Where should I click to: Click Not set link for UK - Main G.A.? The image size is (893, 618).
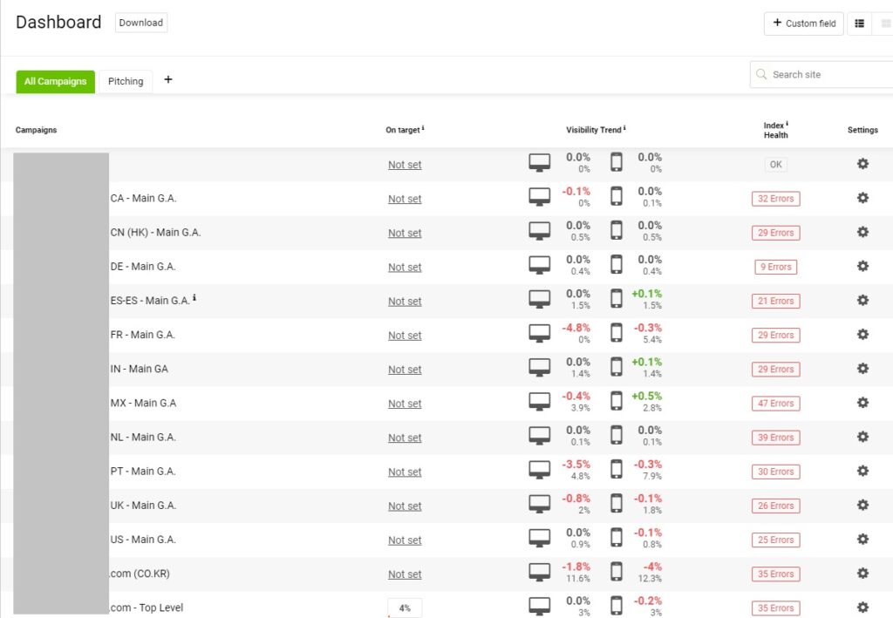(x=405, y=506)
